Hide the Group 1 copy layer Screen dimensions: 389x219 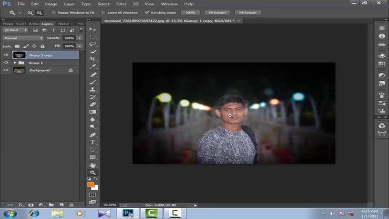coord(6,55)
